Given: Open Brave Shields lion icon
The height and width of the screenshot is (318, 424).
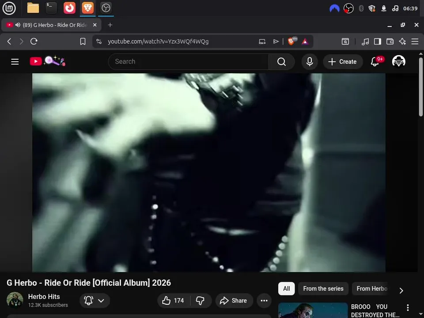Looking at the screenshot, I should tap(291, 41).
